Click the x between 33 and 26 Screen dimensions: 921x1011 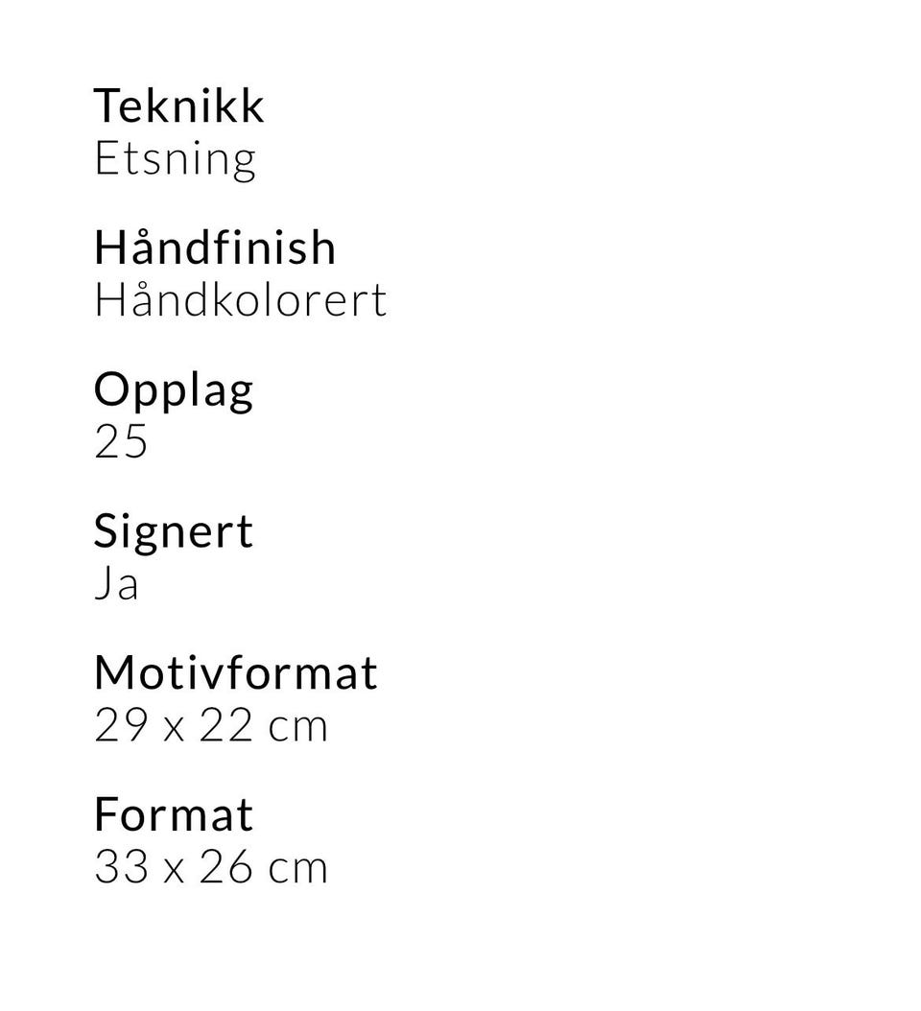coord(174,870)
